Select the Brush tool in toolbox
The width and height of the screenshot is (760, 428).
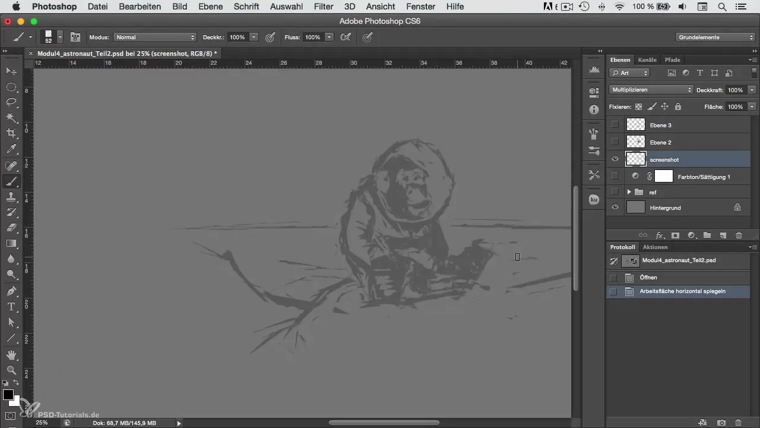(x=11, y=181)
